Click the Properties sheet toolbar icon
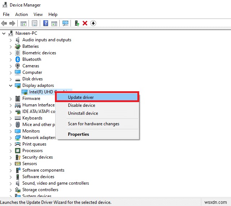 [x=34, y=23]
